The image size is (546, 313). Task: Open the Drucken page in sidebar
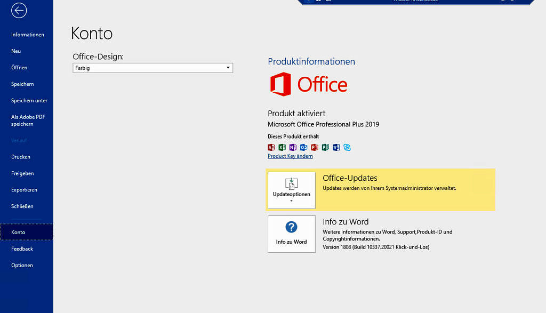click(21, 157)
